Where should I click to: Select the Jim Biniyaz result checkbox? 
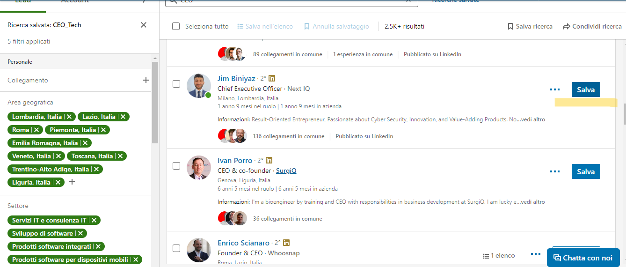[x=176, y=84]
